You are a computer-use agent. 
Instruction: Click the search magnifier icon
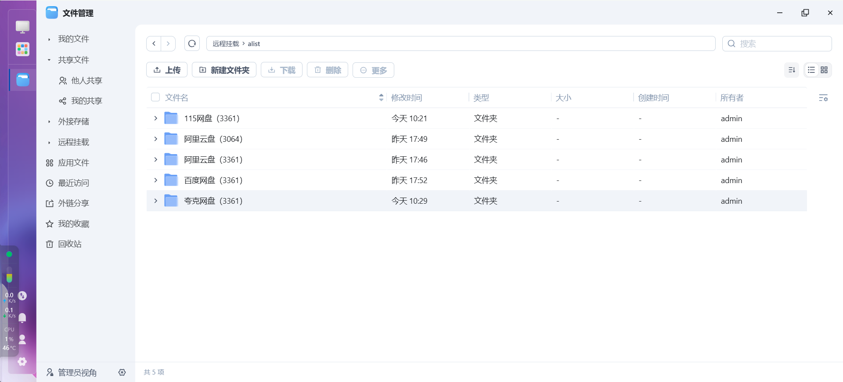coord(731,43)
